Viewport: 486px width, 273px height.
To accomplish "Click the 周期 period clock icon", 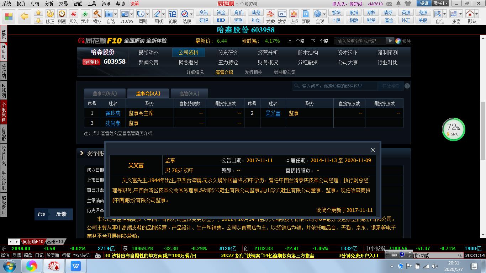I will coord(141,14).
